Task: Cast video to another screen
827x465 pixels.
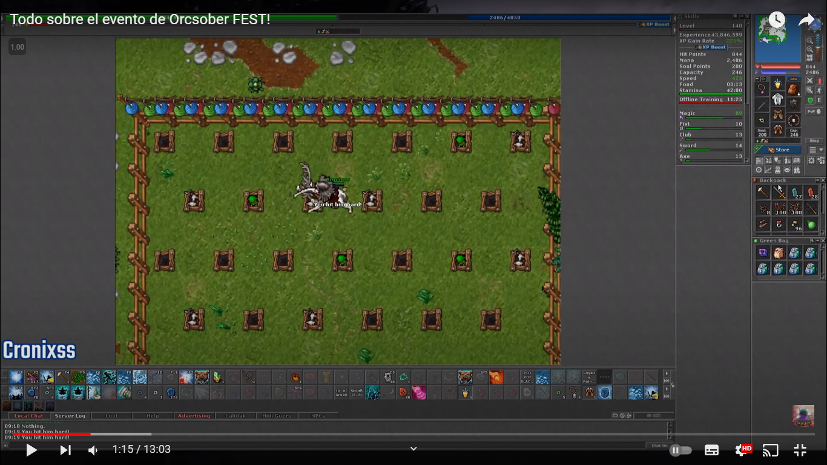Action: tap(770, 450)
